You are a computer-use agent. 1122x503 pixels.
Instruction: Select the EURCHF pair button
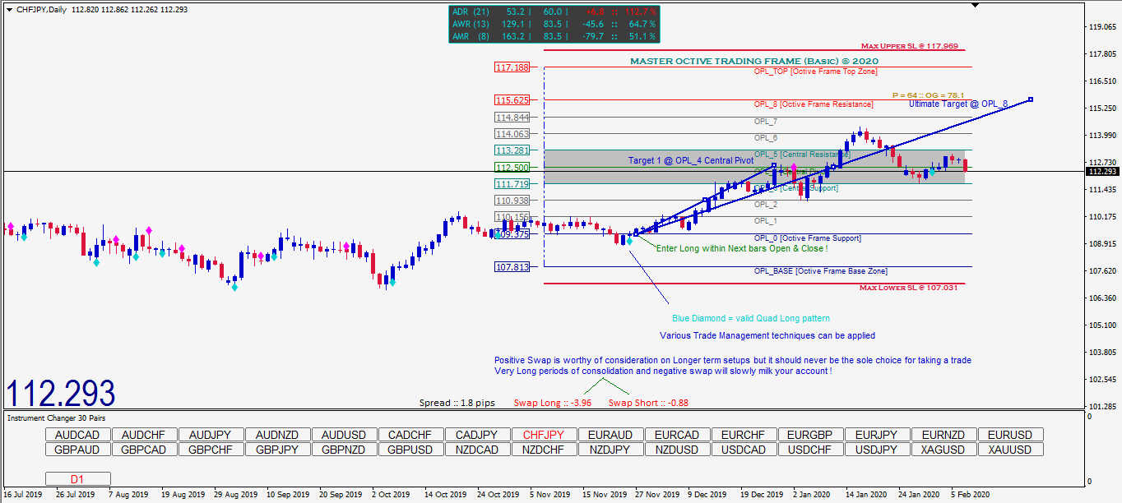(744, 435)
